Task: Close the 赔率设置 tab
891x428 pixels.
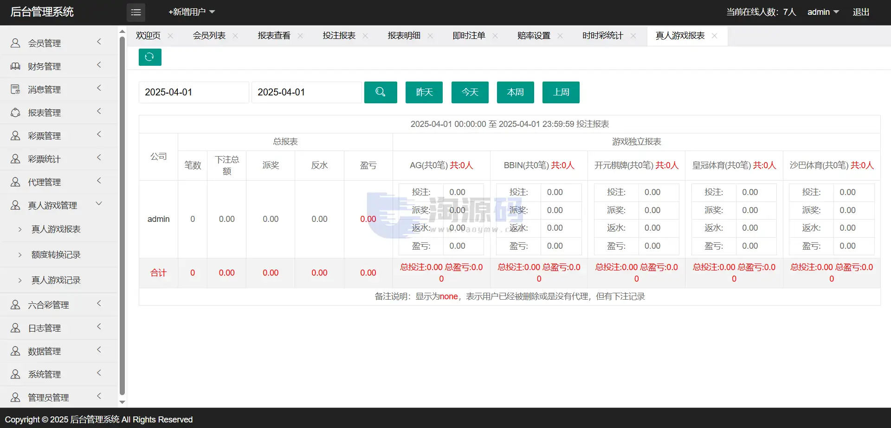Action: (x=560, y=36)
